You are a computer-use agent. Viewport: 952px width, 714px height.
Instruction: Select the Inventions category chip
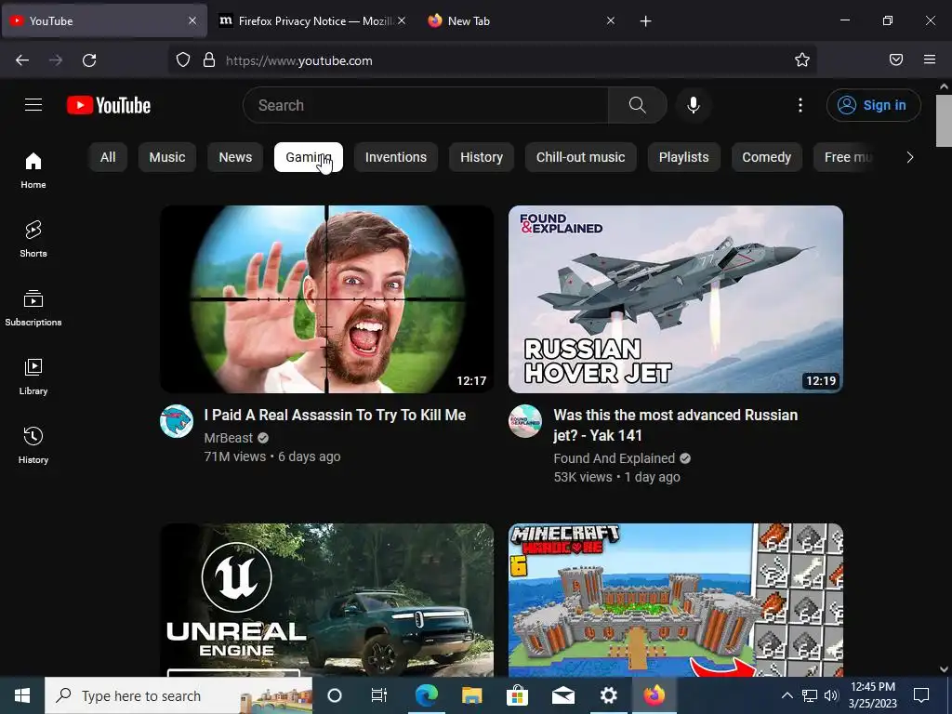[x=396, y=157]
